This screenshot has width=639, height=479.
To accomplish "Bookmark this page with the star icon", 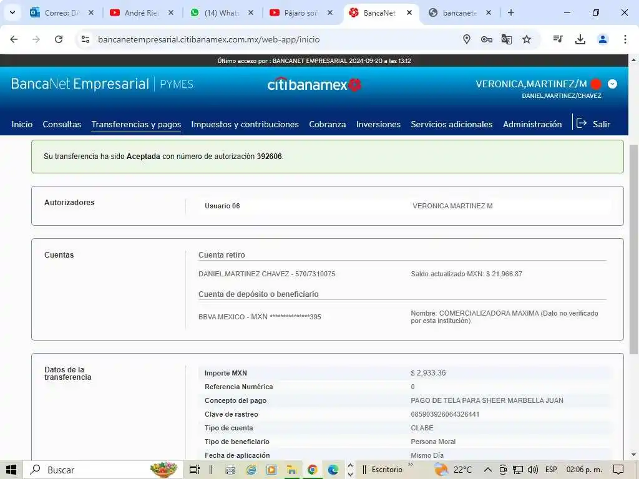I will pos(527,39).
